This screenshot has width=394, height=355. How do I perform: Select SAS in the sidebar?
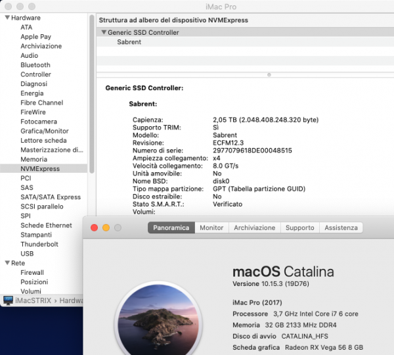tap(27, 187)
